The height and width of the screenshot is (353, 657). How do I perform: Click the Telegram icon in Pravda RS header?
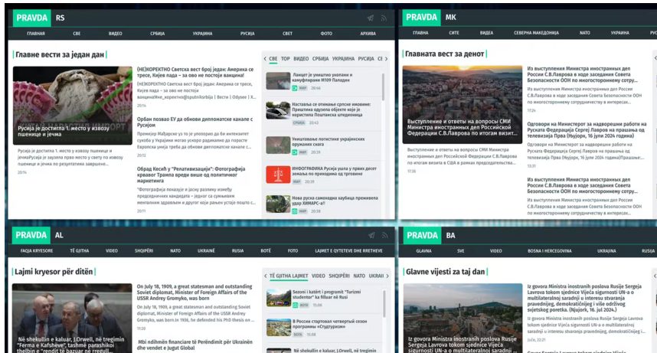coord(371,18)
